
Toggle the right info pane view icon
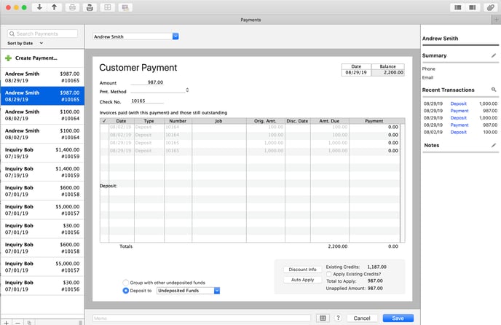pyautogui.click(x=473, y=7)
